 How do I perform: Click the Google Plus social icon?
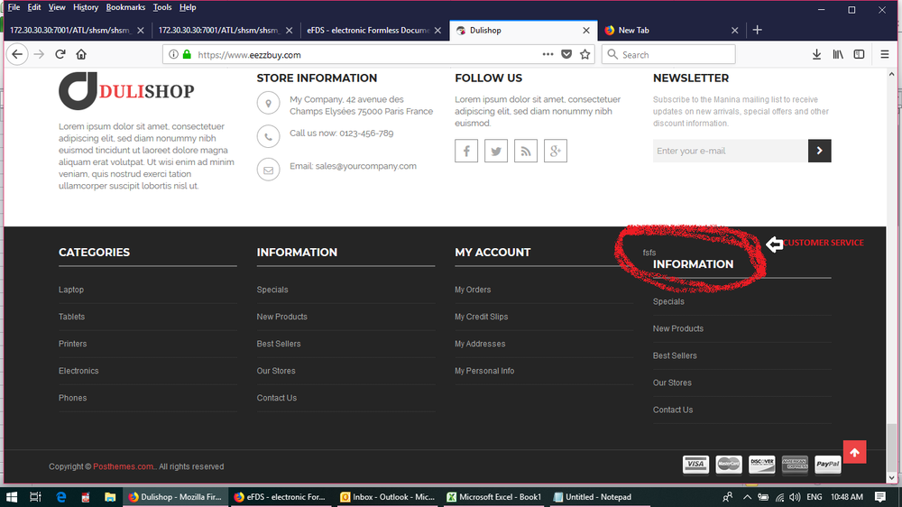(x=555, y=151)
